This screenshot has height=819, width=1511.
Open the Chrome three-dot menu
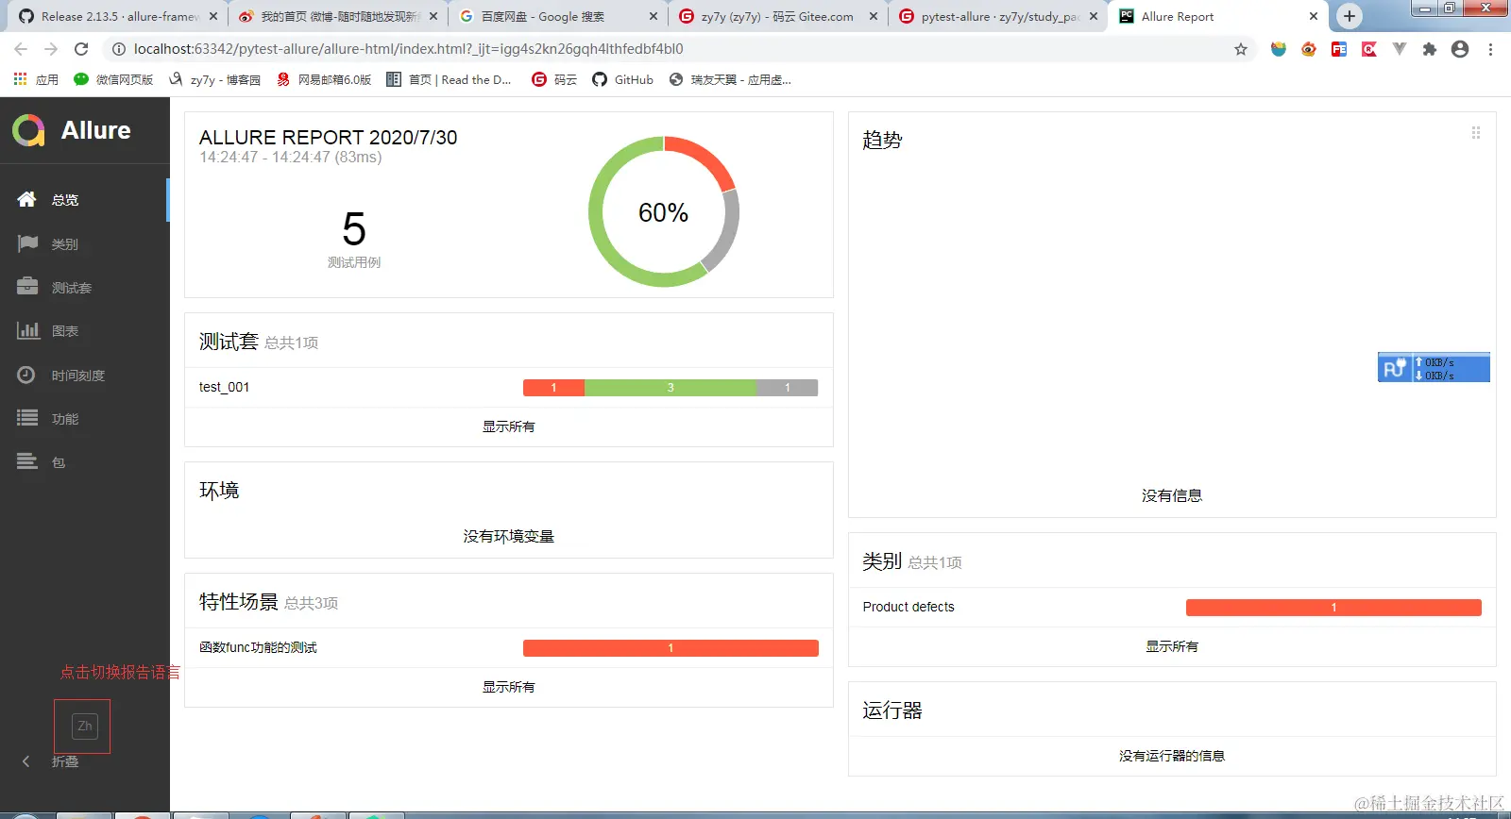click(1490, 49)
